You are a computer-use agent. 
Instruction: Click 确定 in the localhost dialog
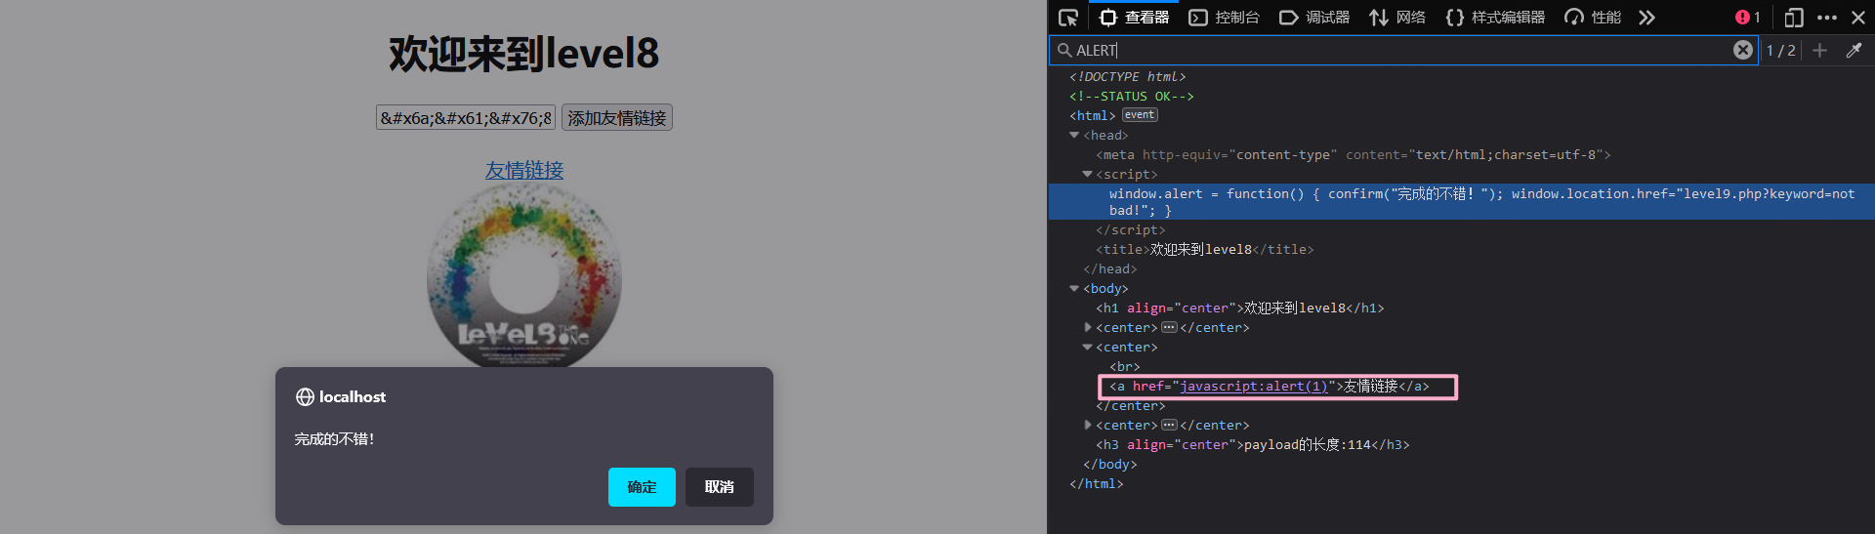642,487
